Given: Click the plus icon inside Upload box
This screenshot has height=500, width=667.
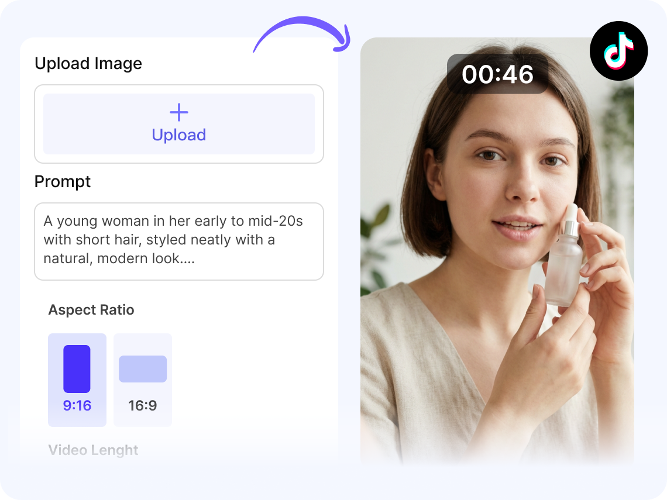Looking at the screenshot, I should 179,112.
